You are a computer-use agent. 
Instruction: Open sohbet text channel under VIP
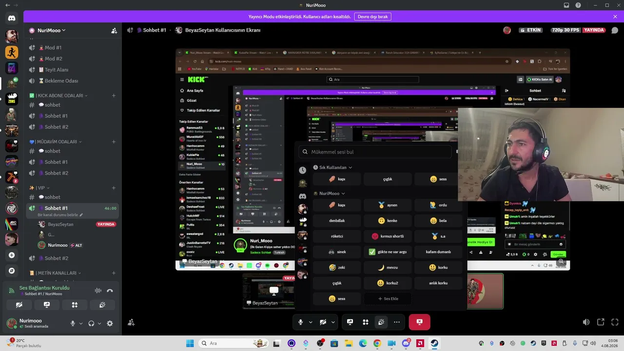(72, 197)
